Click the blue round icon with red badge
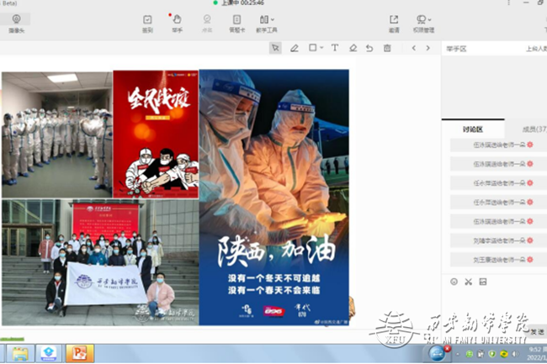Viewport: 547px width, 364px height. (x=438, y=353)
